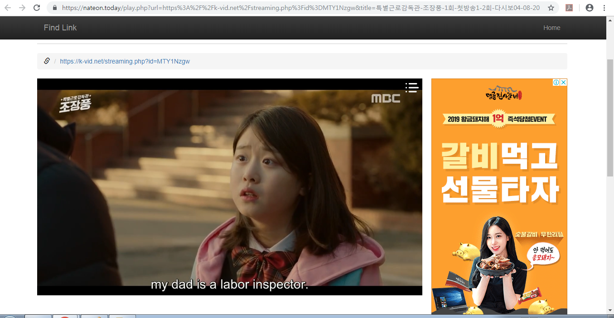Click the 2019 황금돼지해 event ribbon in ad
614x318 pixels.
click(x=498, y=119)
